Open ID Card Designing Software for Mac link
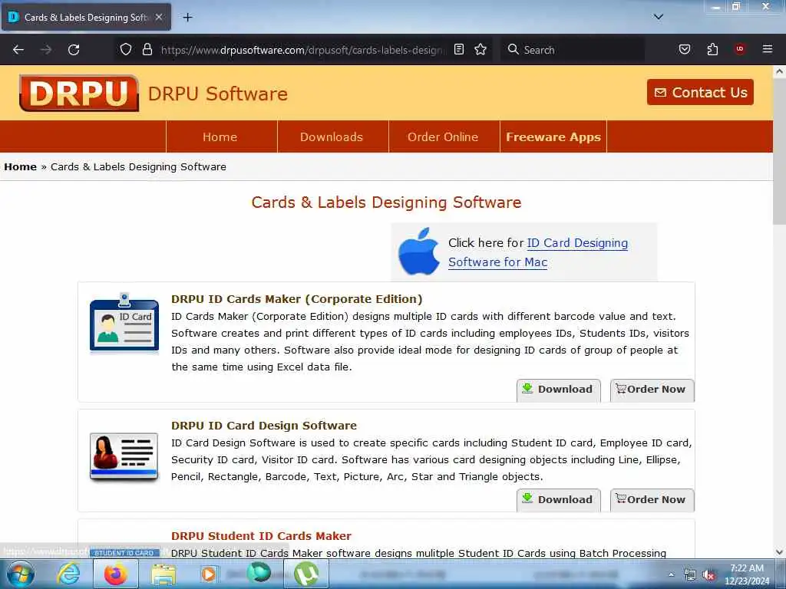 tap(538, 252)
